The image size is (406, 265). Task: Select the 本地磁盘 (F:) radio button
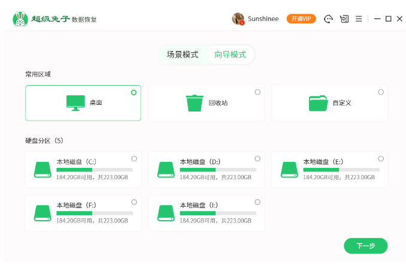coord(134,202)
